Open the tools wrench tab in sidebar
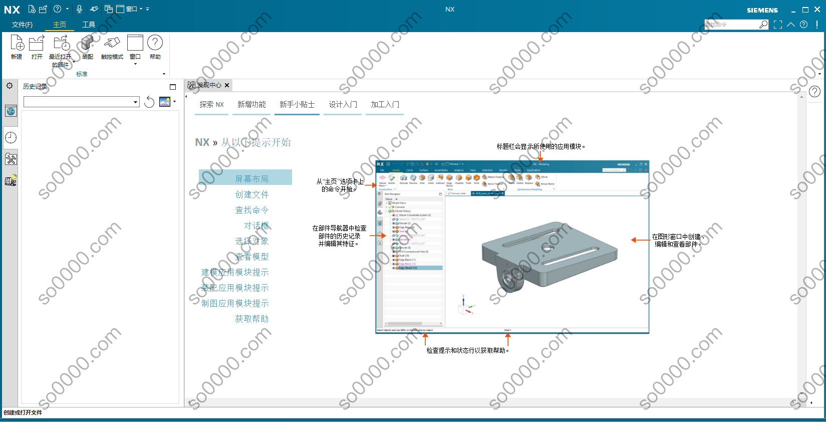826x422 pixels. (x=11, y=159)
